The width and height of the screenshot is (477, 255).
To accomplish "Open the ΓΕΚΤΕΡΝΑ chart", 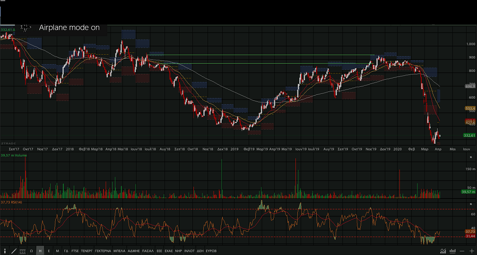I will click(103, 251).
